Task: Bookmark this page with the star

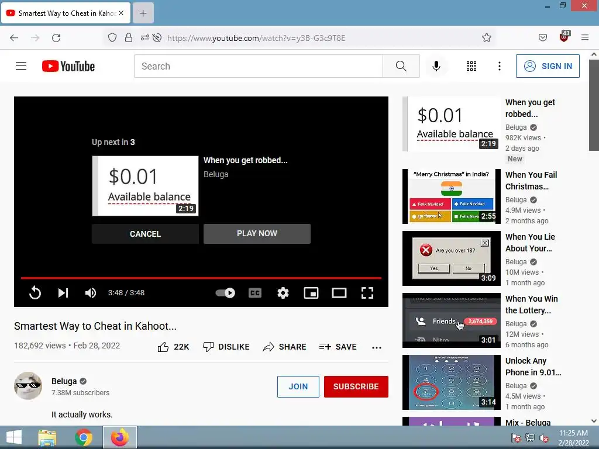Action: click(x=486, y=38)
